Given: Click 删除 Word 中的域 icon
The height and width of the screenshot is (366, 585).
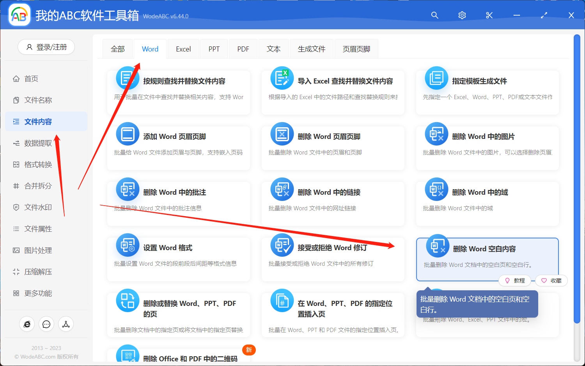Looking at the screenshot, I should [436, 189].
